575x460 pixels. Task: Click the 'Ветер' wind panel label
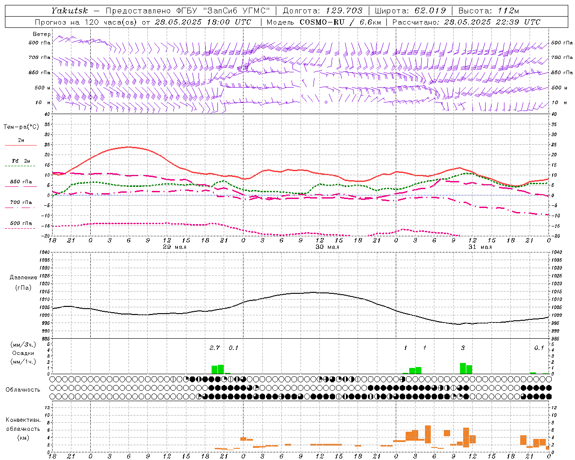point(41,34)
